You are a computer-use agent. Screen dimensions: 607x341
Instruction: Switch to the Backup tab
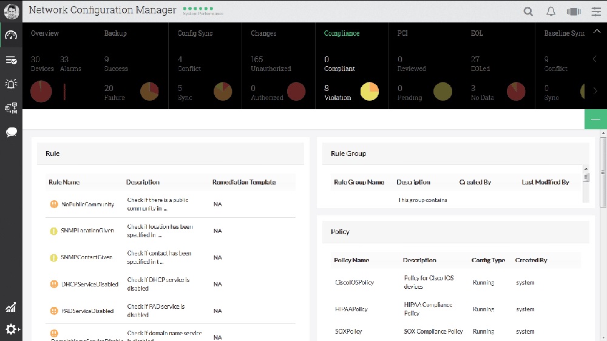pos(115,33)
